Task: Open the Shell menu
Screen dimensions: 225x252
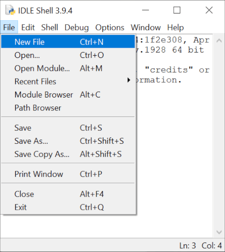Action: pos(49,27)
